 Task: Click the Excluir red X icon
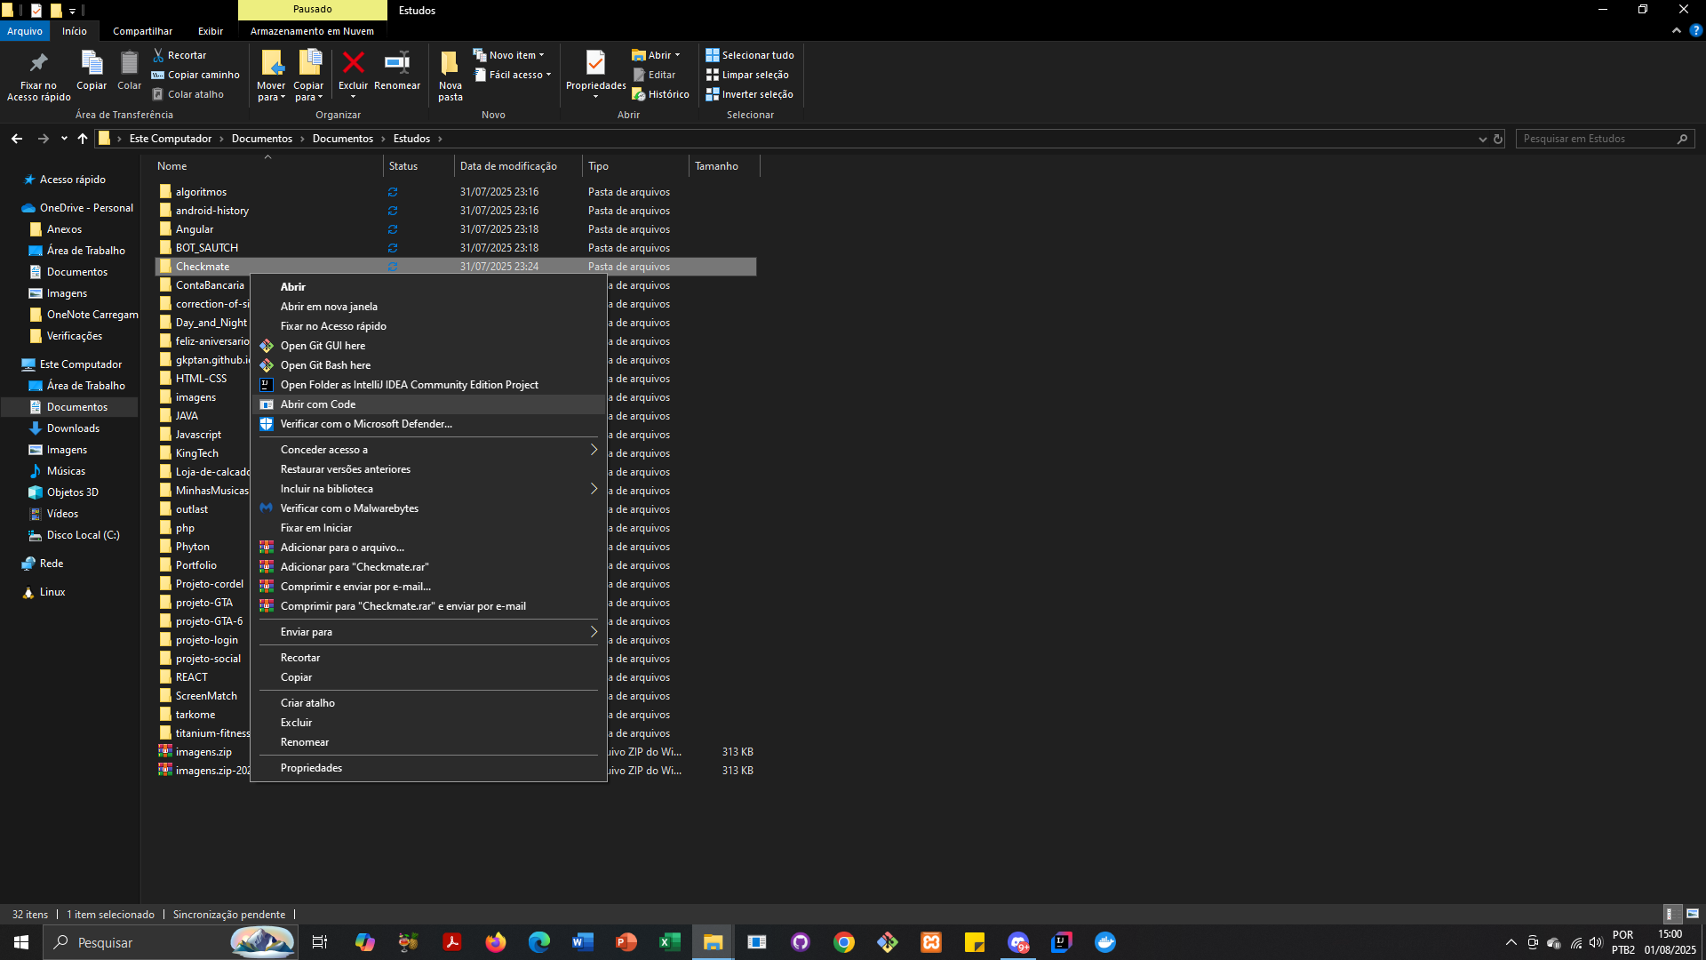pyautogui.click(x=353, y=63)
